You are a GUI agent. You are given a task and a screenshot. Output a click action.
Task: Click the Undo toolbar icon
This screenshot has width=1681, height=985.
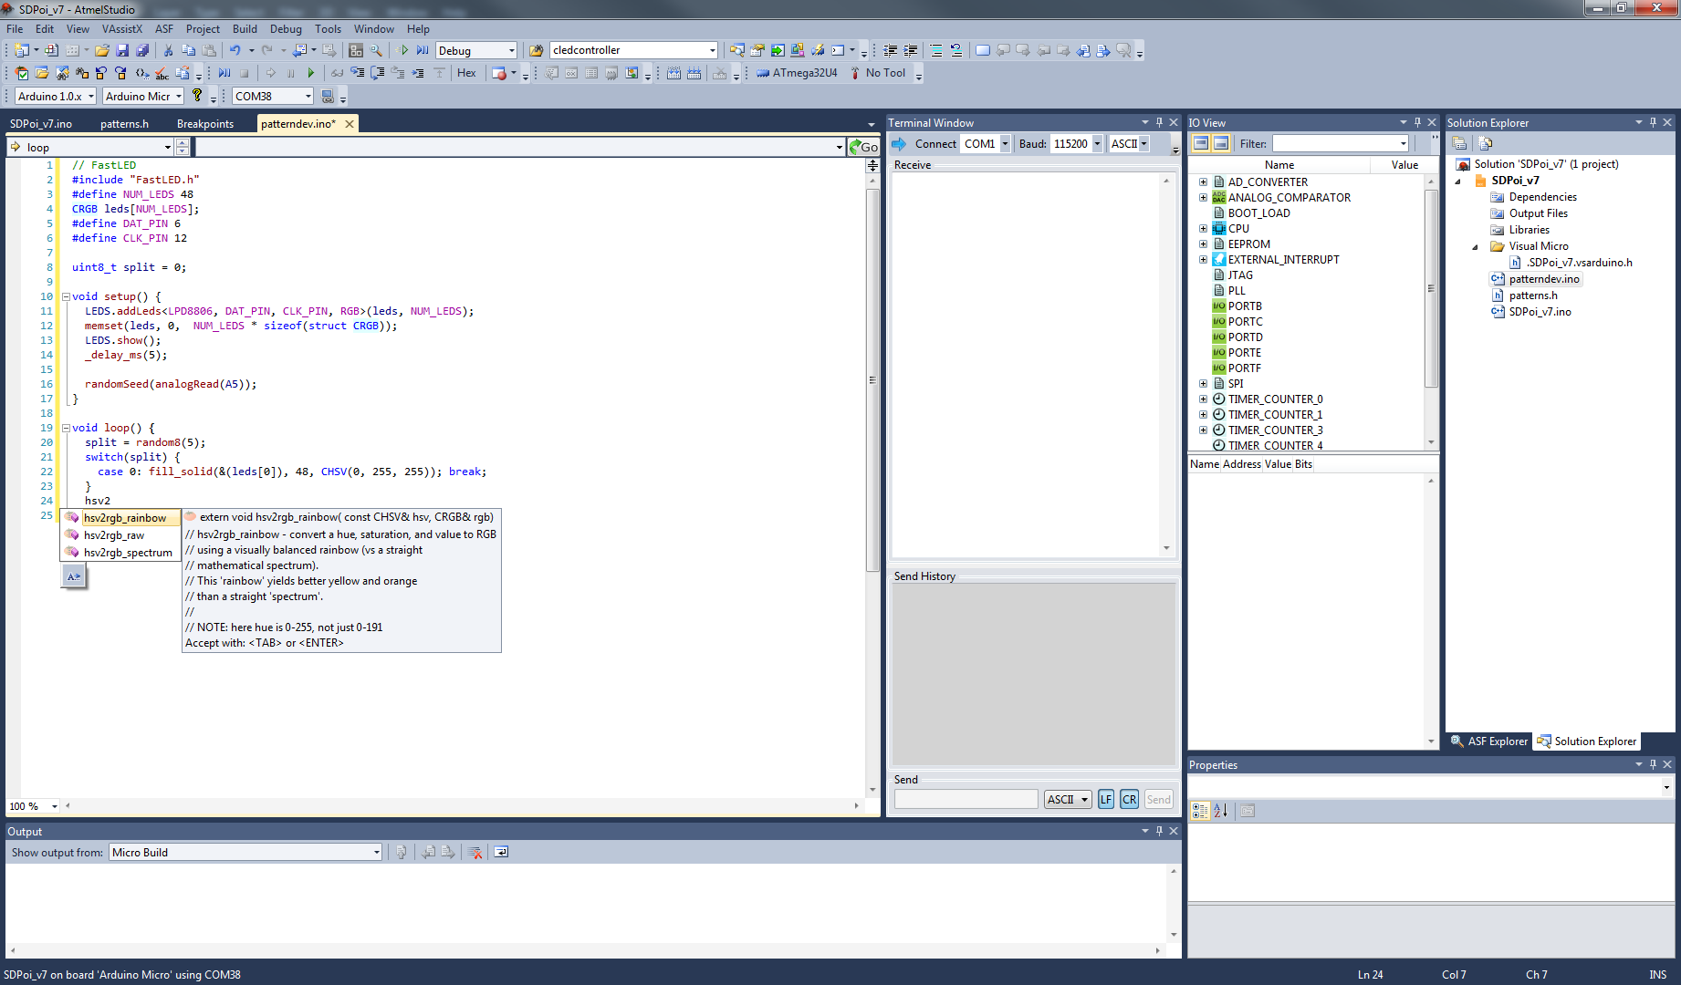(x=235, y=51)
